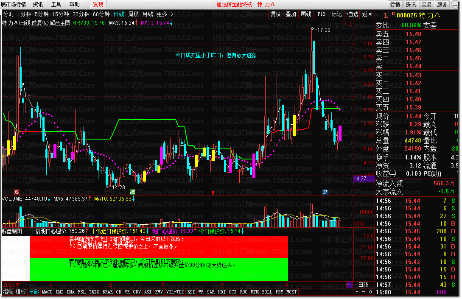Click the red 涨 marker under the chart
This screenshot has width=462, height=299.
pyautogui.click(x=17, y=192)
